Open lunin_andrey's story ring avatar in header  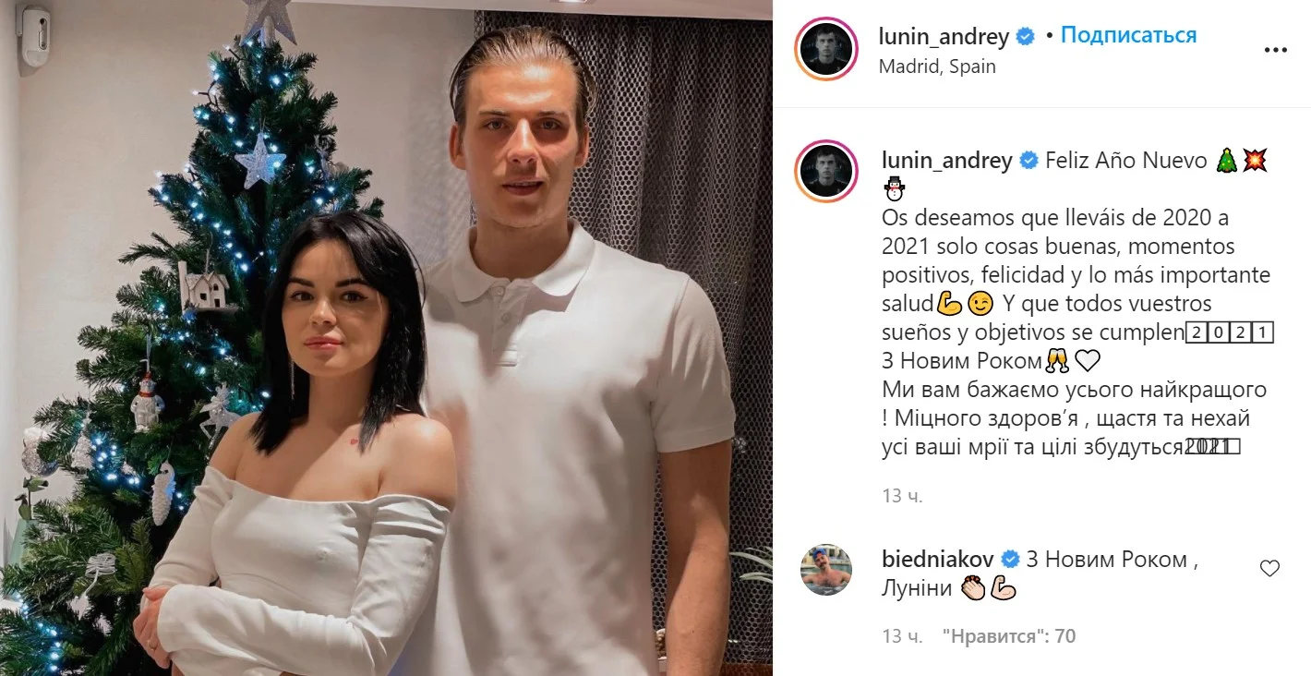(x=826, y=48)
